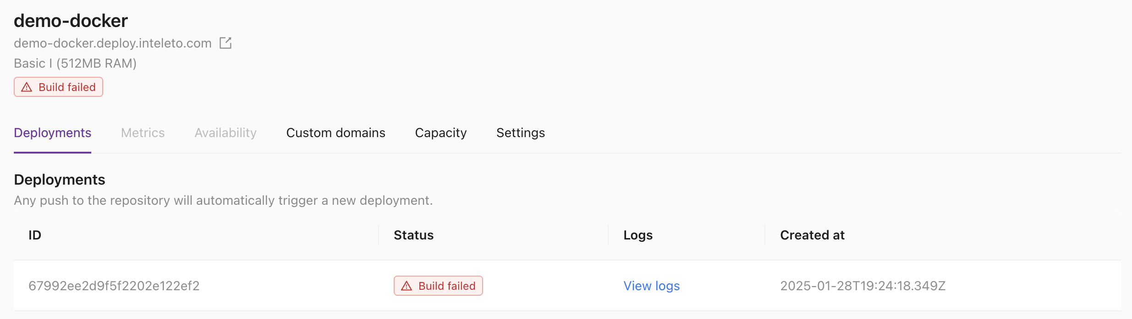1132x319 pixels.
Task: Click the Build failed badge under the app name
Action: pyautogui.click(x=58, y=86)
